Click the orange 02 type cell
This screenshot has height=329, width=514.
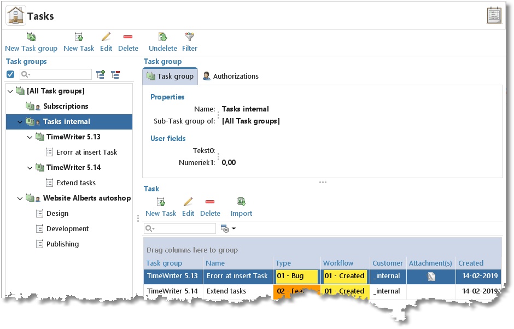[x=297, y=291]
